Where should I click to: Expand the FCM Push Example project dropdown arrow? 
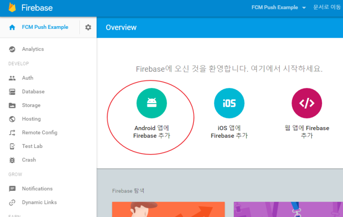click(304, 8)
